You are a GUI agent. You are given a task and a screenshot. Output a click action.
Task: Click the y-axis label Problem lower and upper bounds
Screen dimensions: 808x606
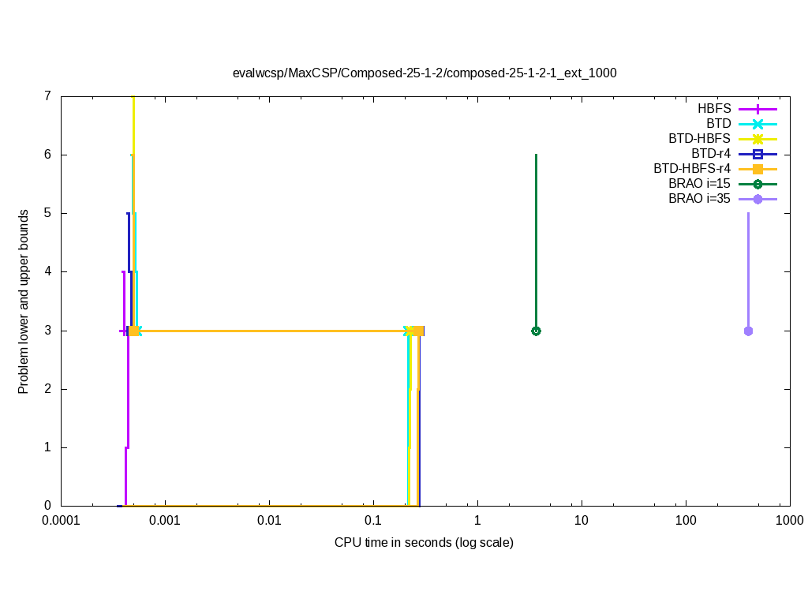coord(24,301)
